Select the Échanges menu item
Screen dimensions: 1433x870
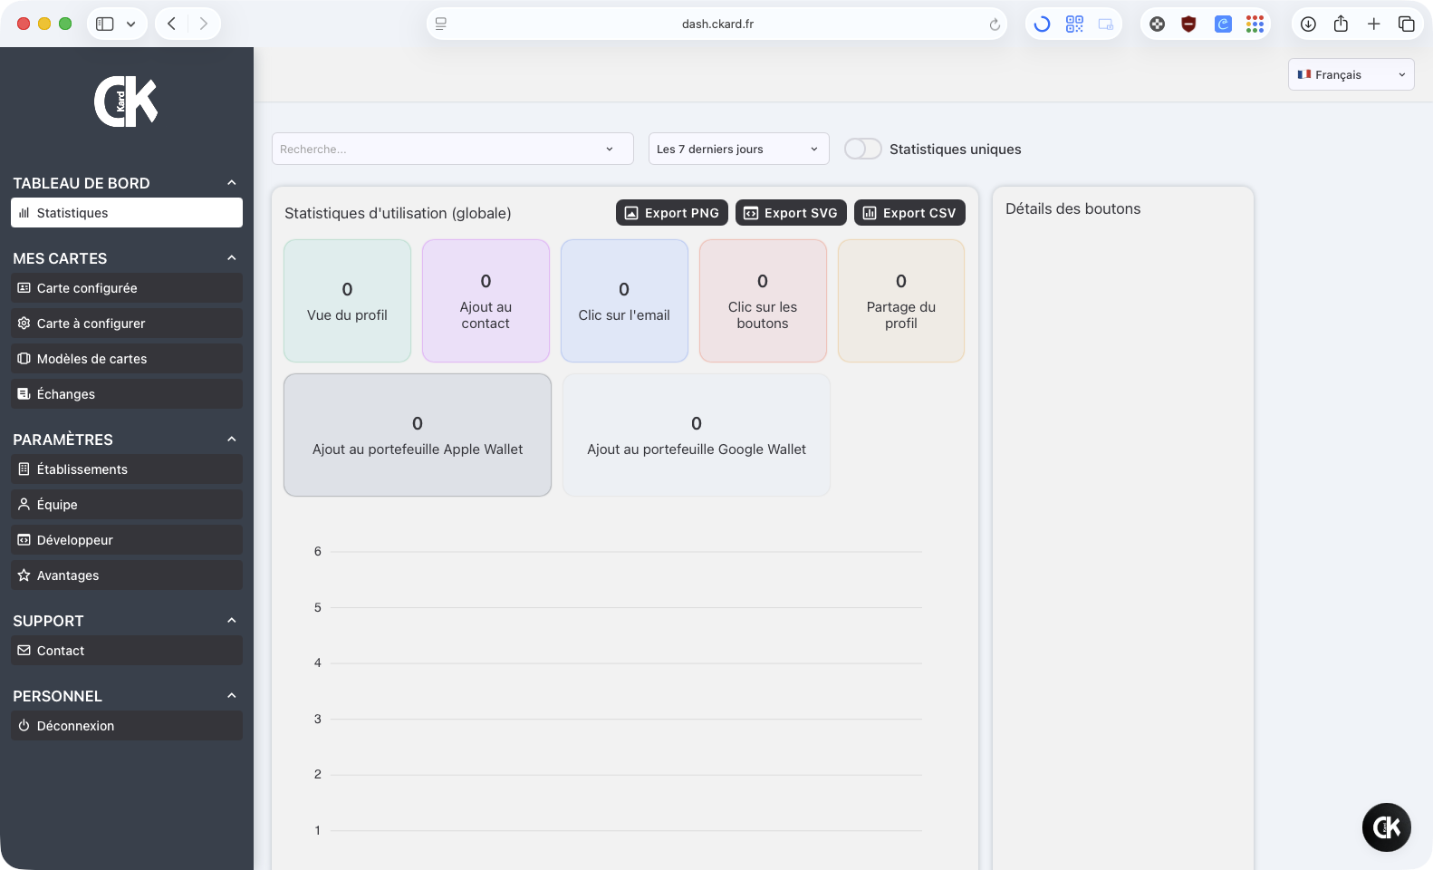pyautogui.click(x=127, y=394)
